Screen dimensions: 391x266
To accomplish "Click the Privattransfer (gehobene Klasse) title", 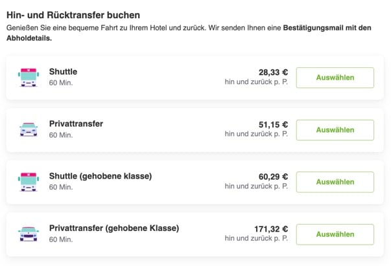I will point(114,228).
